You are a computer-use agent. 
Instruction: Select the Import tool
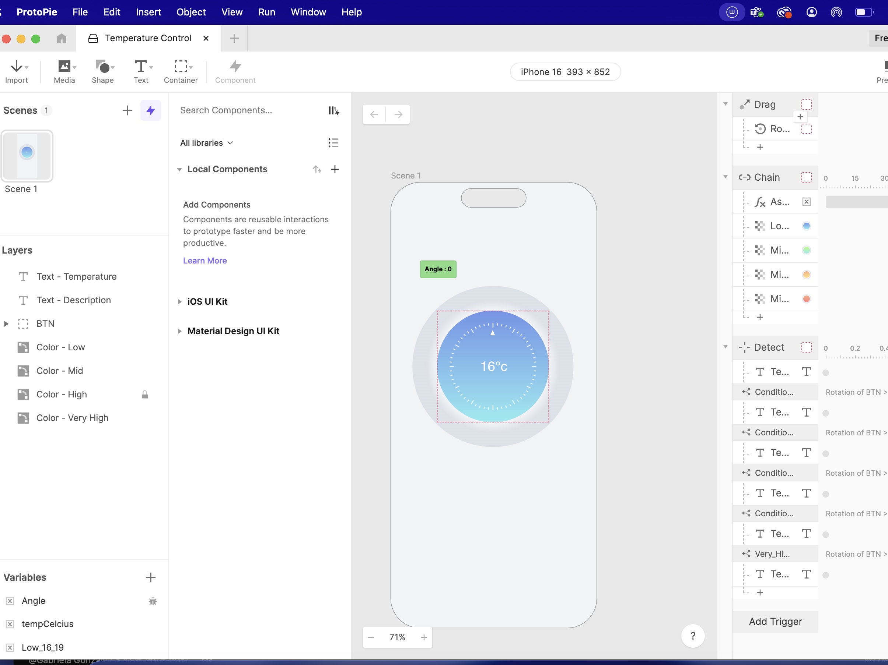pos(17,71)
